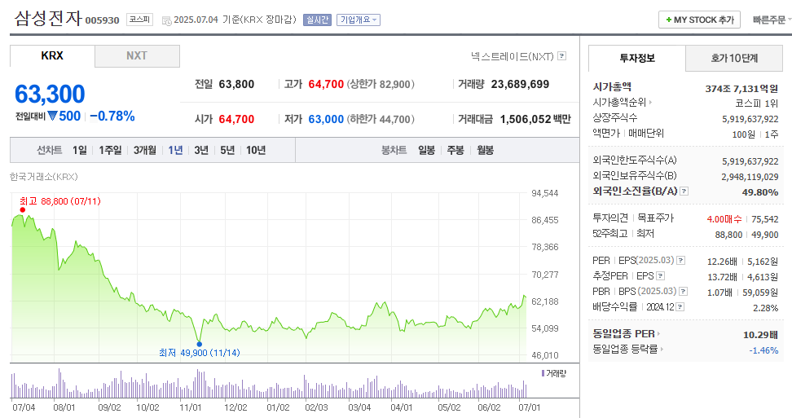Select the 4.00매수 investment opinion
The width and height of the screenshot is (792, 418).
(x=724, y=219)
